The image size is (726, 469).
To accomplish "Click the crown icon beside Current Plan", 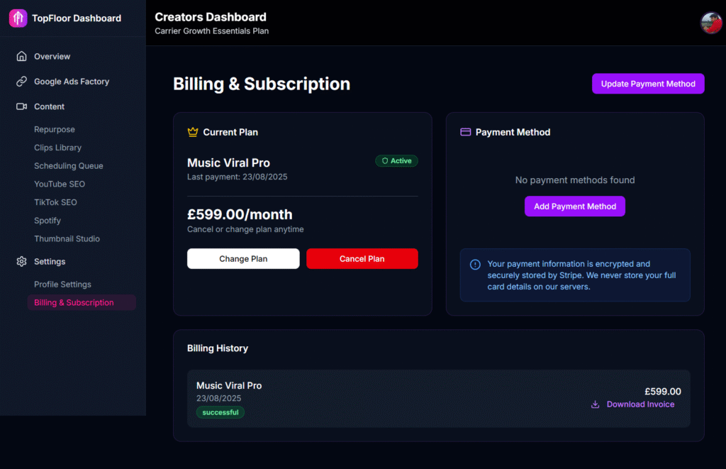I will (192, 132).
